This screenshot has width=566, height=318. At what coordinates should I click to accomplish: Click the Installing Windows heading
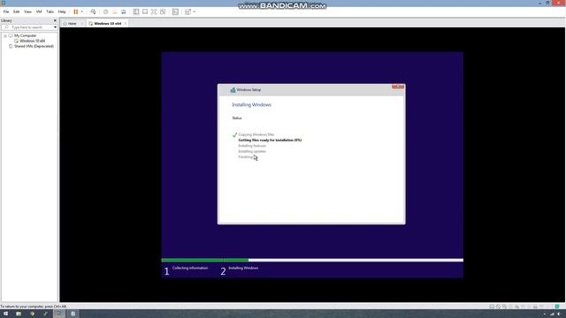251,105
